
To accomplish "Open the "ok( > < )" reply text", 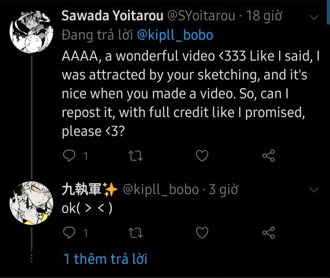I will coord(87,208).
